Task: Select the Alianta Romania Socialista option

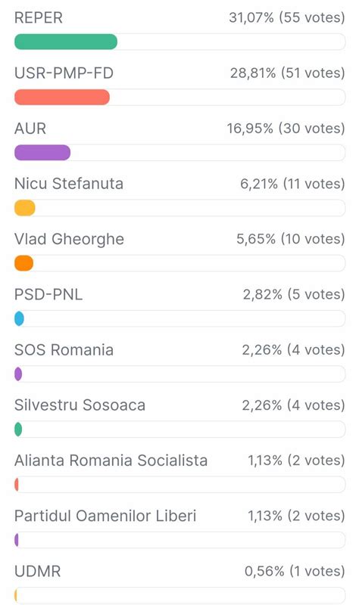Action: pyautogui.click(x=111, y=461)
